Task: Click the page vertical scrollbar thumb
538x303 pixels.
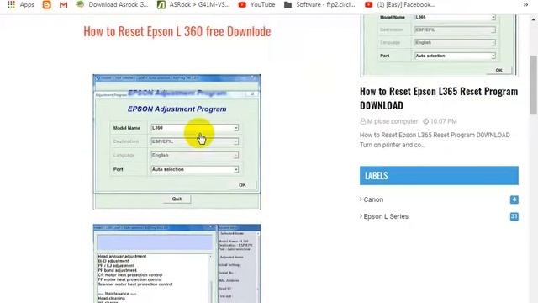Action: tap(534, 84)
